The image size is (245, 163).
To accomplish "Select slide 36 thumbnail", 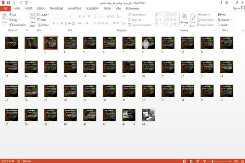I will click(x=227, y=91).
